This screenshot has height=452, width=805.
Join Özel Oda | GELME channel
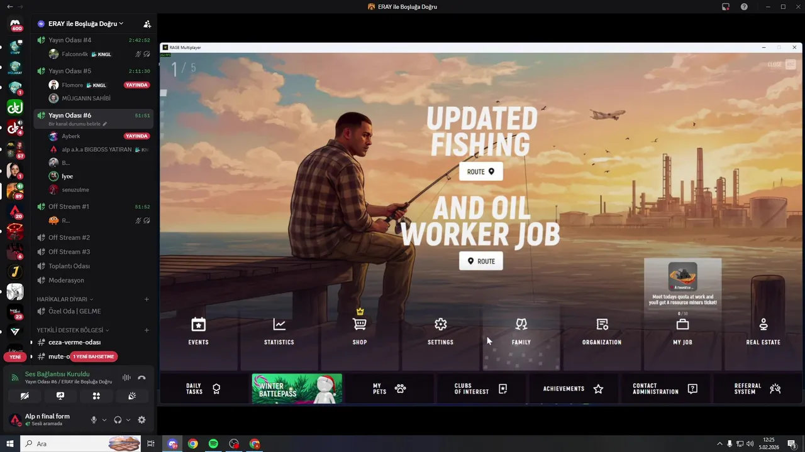(94, 311)
